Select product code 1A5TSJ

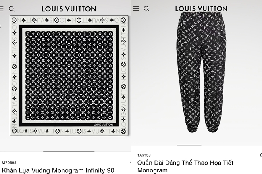click(144, 155)
